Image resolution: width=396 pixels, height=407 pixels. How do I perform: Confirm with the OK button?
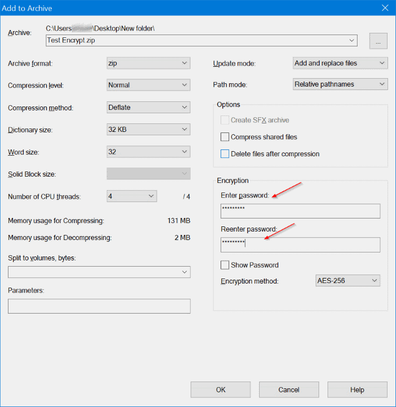pos(221,389)
